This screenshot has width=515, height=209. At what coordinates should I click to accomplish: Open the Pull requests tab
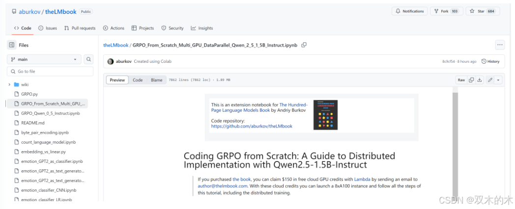tap(80, 28)
